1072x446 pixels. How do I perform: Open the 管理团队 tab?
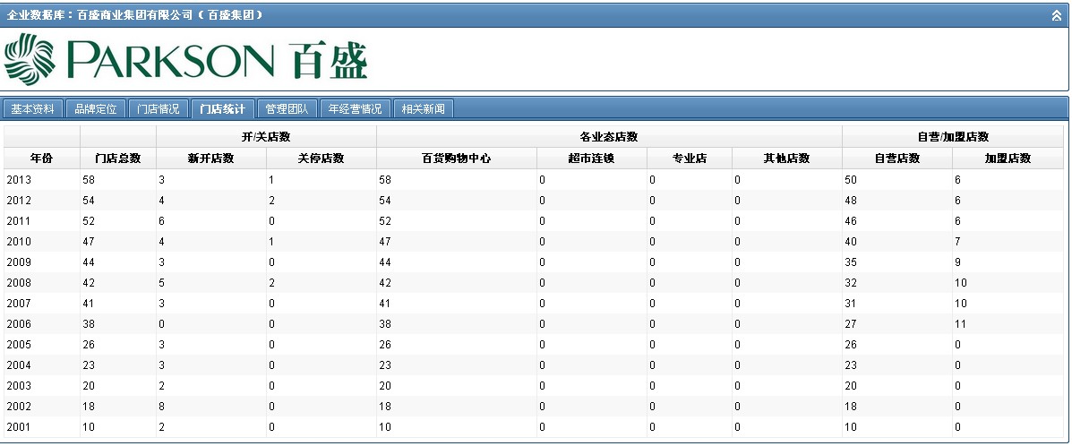point(287,109)
